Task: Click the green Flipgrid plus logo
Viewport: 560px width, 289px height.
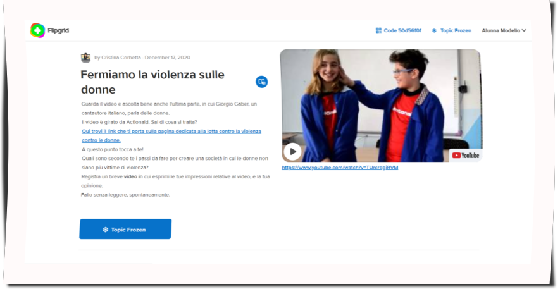Action: (37, 30)
